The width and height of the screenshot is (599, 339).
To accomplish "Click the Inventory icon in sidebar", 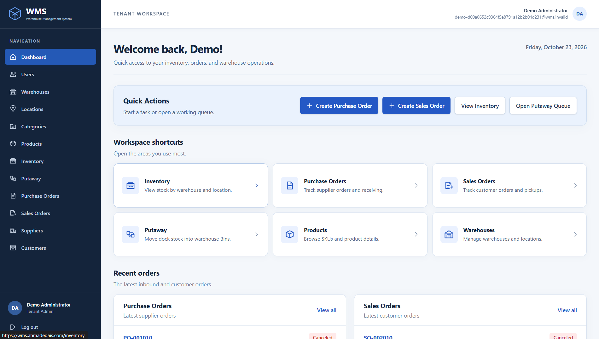I will pyautogui.click(x=13, y=161).
